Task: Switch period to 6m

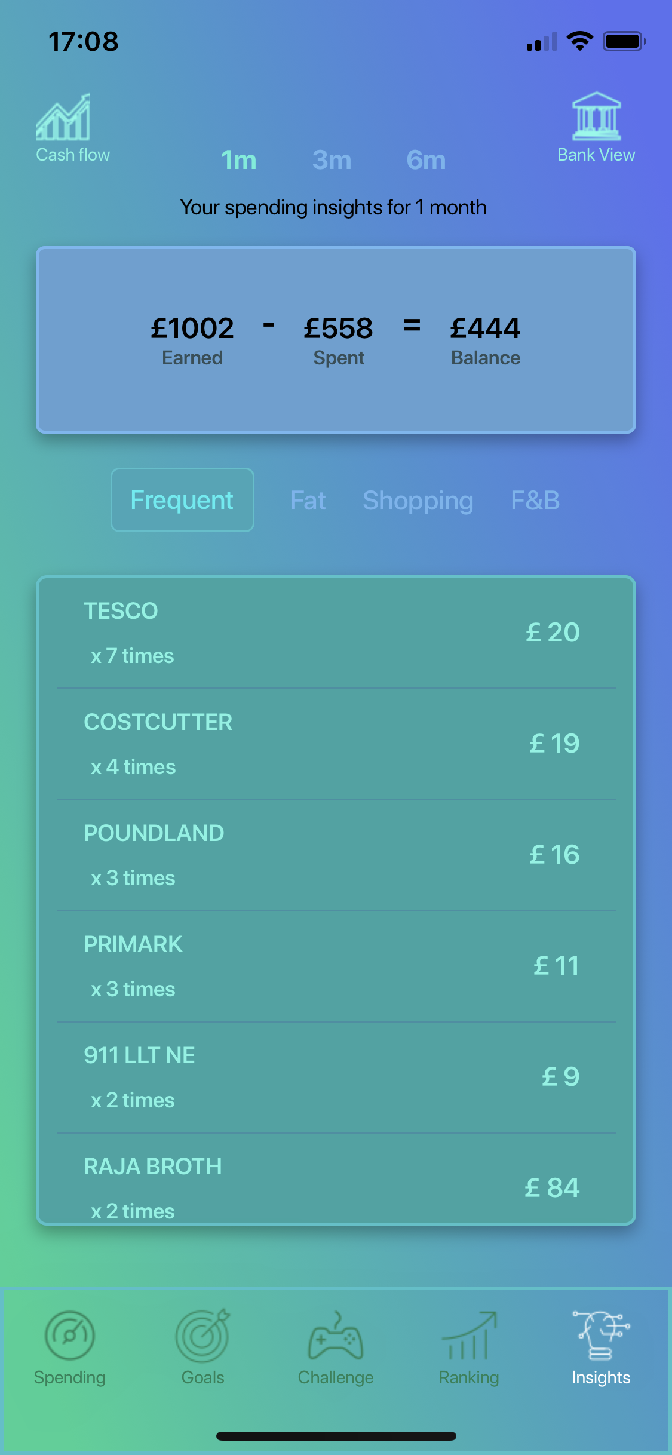Action: tap(426, 160)
